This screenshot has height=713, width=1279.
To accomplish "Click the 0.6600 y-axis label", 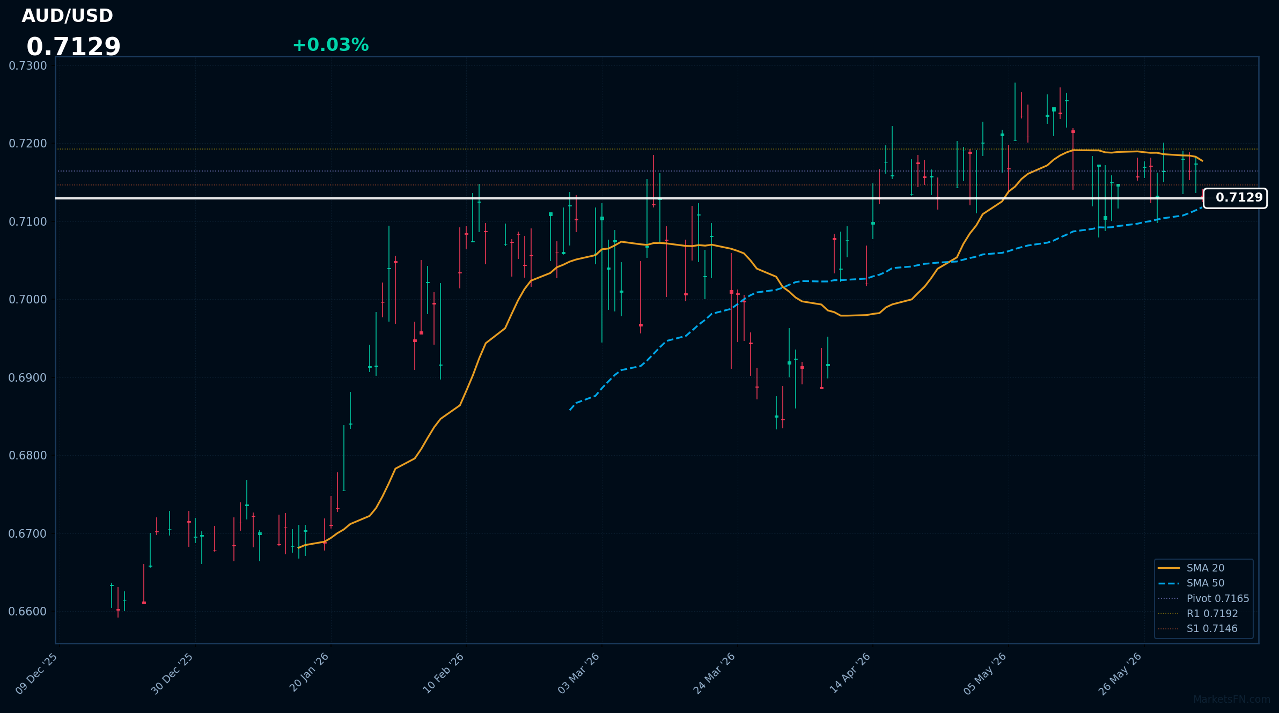I will coord(28,612).
